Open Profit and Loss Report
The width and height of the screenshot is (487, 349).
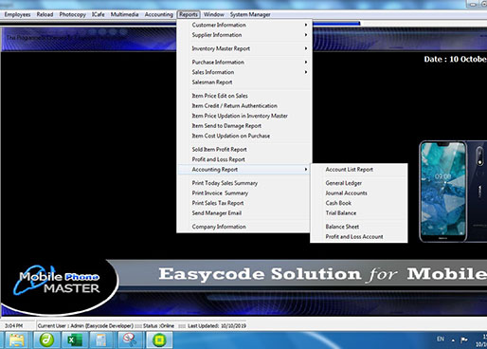tap(244, 159)
